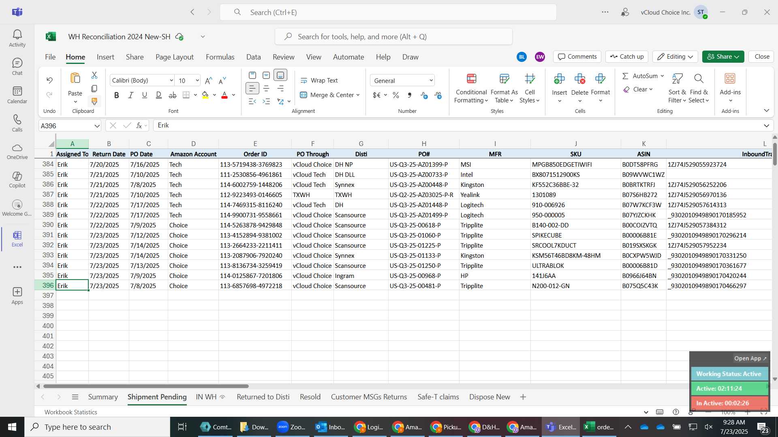
Task: Open Apps in Teams sidebar
Action: click(17, 296)
